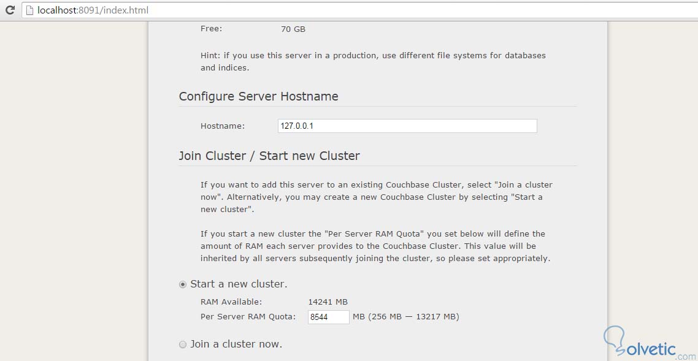Viewport: 698px width, 361px height.
Task: Click the paragraph about joining an existing Couchbase Cluster
Action: (377, 197)
